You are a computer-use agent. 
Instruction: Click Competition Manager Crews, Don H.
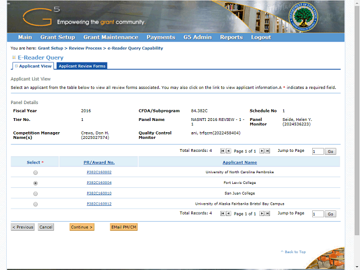(x=95, y=135)
